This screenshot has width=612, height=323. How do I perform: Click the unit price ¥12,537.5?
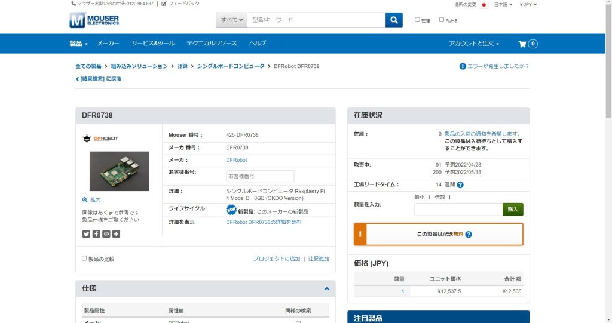pos(449,291)
